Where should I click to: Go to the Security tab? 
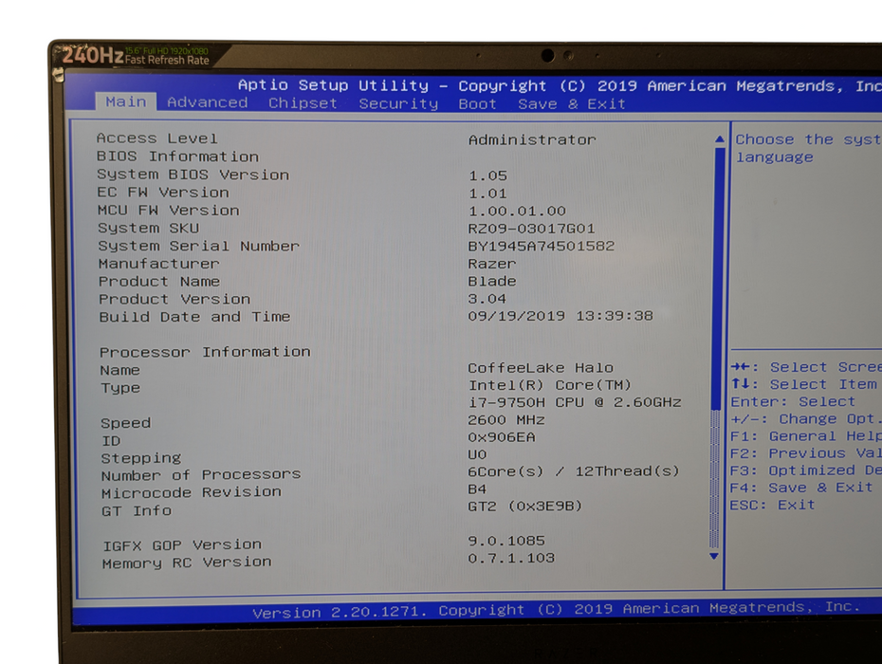(398, 103)
